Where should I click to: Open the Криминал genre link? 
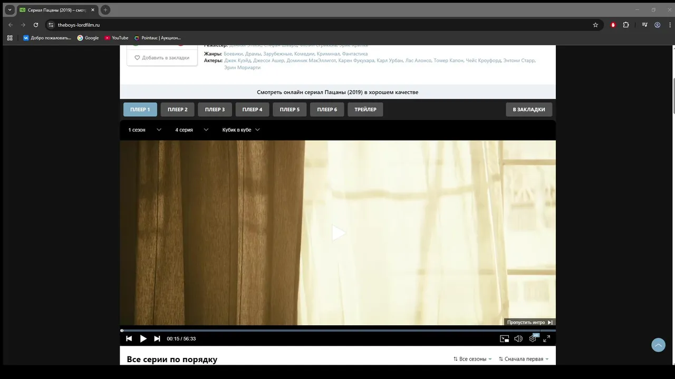(328, 54)
